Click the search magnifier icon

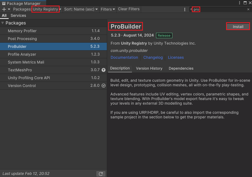191,9
